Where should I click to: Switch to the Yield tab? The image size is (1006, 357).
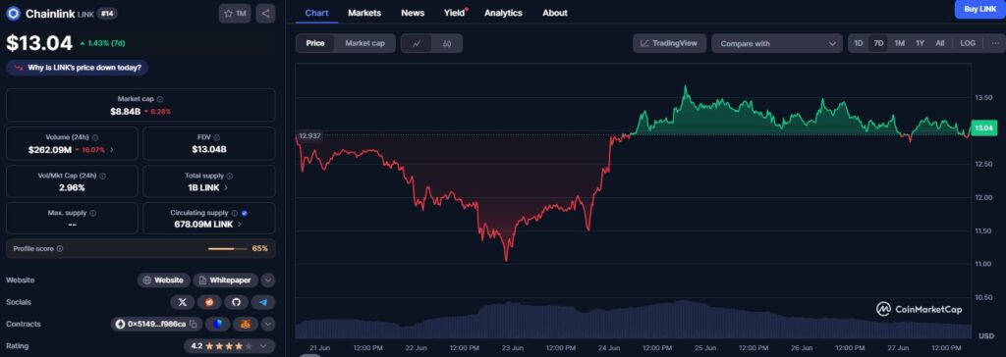pyautogui.click(x=454, y=13)
